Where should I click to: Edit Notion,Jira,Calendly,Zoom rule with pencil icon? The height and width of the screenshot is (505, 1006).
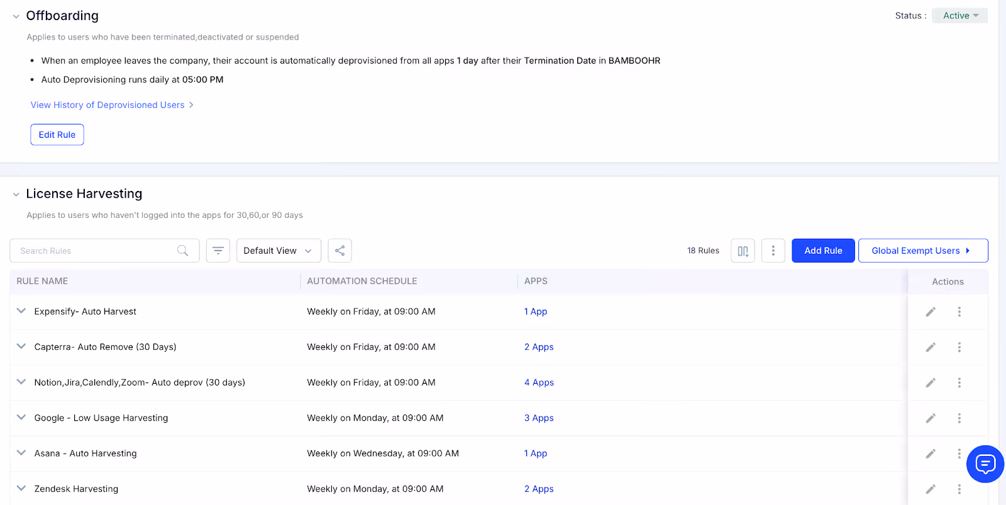tap(931, 383)
